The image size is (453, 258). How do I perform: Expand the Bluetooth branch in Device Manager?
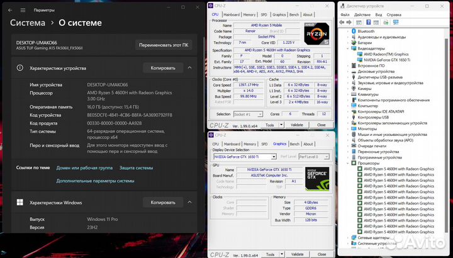348,31
